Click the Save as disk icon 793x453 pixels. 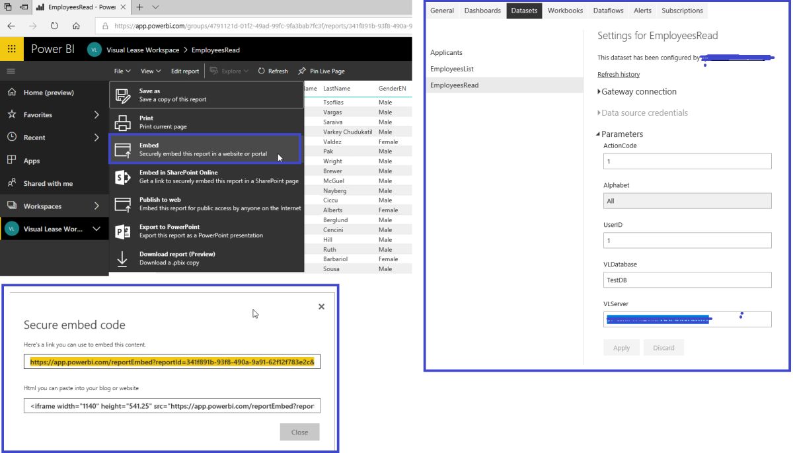123,95
